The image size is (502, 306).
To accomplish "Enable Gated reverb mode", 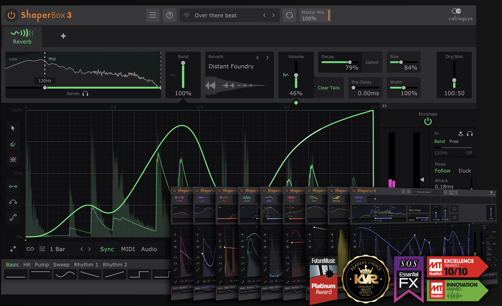I will [x=372, y=62].
